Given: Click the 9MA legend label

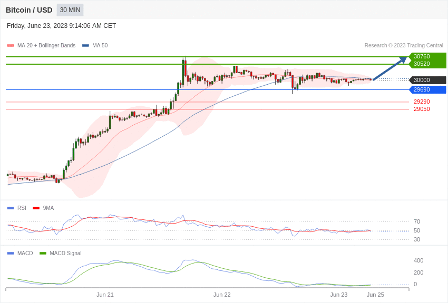Looking at the screenshot, I should [x=48, y=208].
